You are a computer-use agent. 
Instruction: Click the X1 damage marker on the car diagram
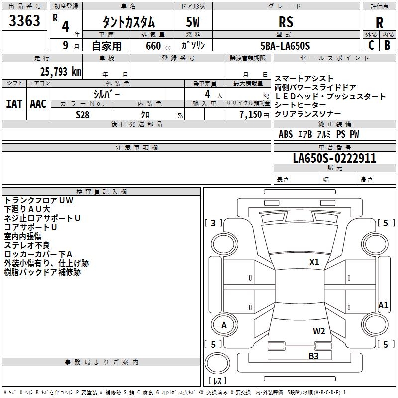[314, 262]
